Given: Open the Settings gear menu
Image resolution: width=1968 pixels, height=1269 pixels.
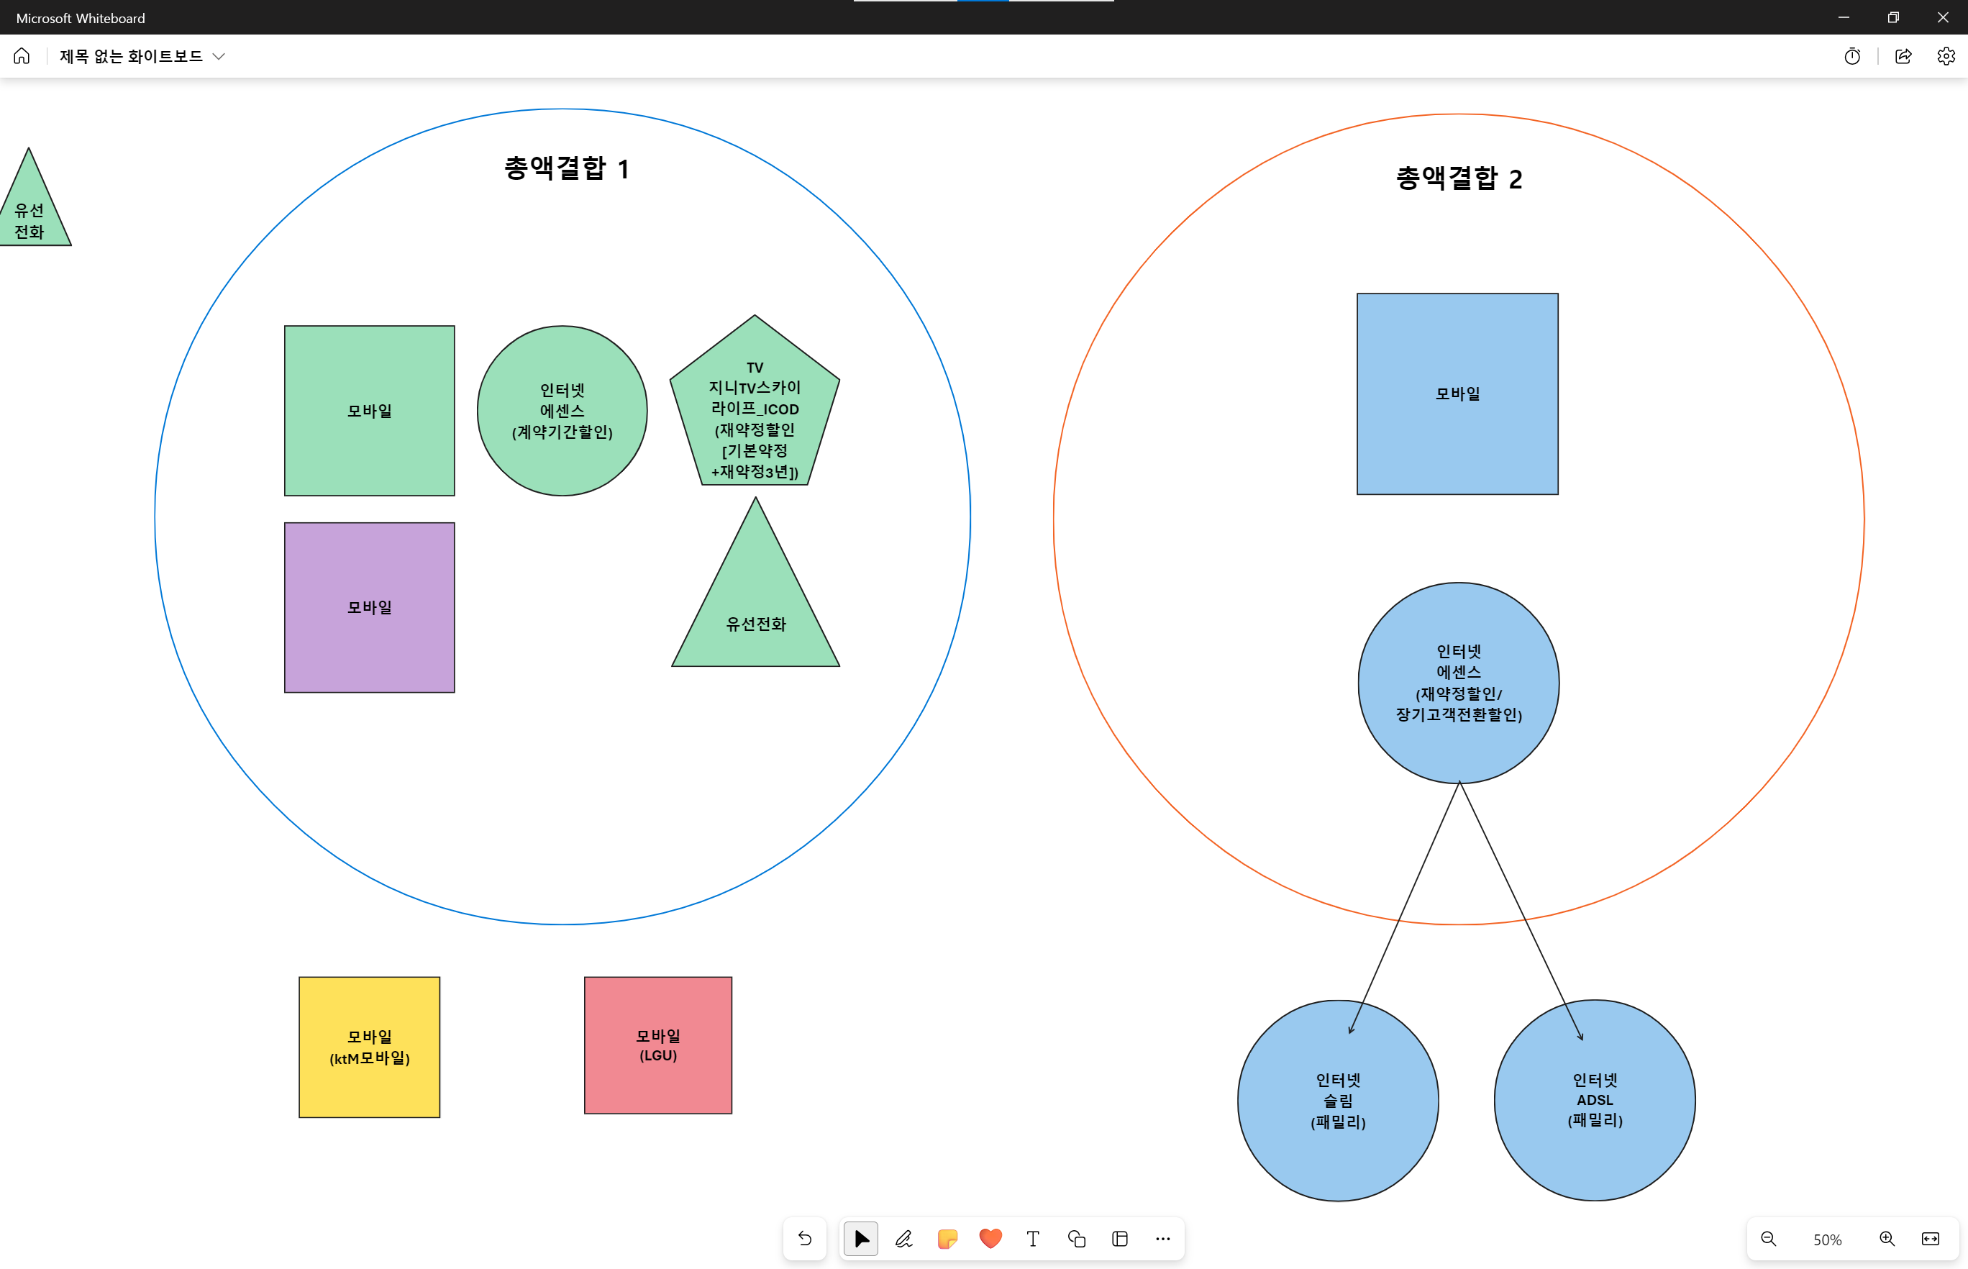Looking at the screenshot, I should click(x=1946, y=56).
